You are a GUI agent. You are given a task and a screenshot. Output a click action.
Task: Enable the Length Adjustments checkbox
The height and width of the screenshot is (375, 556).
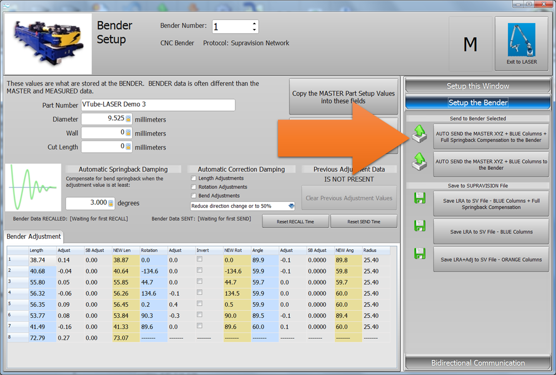pos(194,178)
